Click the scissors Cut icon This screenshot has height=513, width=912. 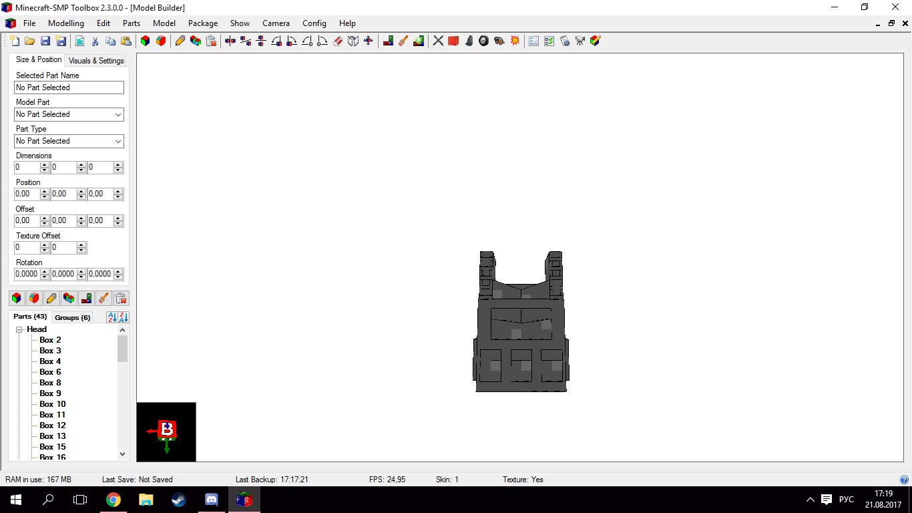95,41
